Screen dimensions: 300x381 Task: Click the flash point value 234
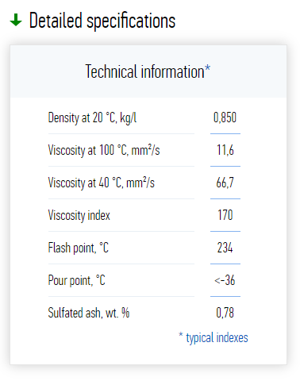point(225,248)
